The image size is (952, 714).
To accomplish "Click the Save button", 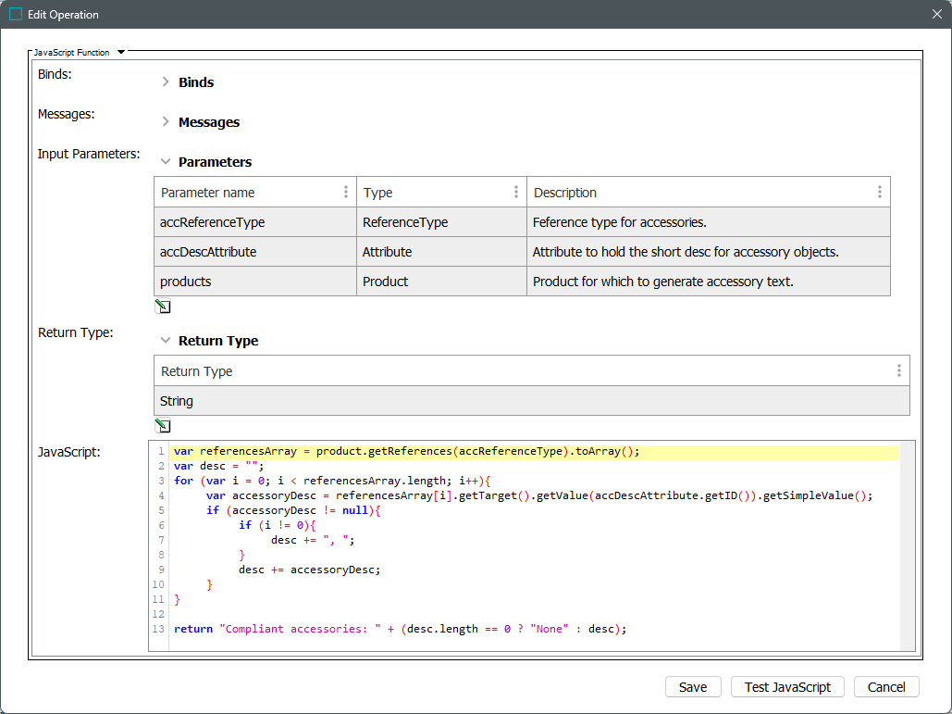I will pos(693,687).
